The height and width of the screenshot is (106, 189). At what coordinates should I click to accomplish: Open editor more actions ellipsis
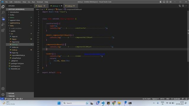186,6
